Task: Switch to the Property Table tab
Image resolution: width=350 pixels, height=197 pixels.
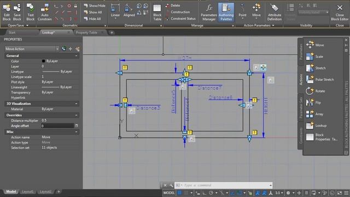Action: pos(86,33)
